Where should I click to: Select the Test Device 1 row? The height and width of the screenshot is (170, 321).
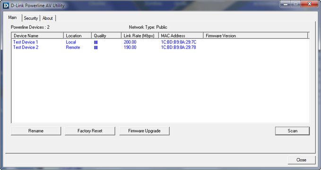[x=160, y=42]
